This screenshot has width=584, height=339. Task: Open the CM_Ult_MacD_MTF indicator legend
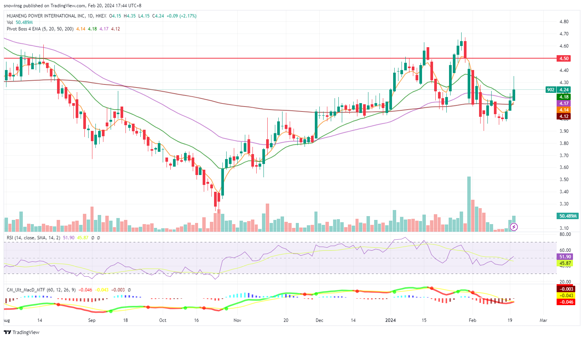pos(41,290)
